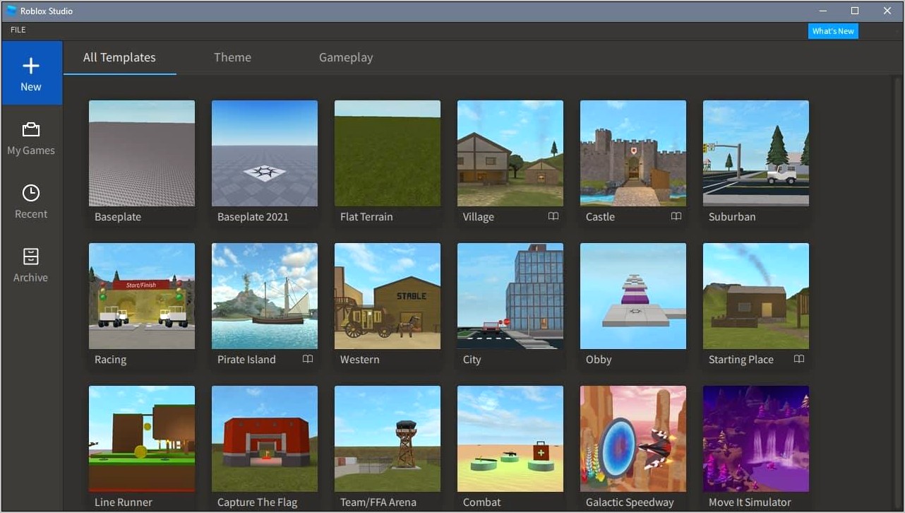Select the Baseplate 2021 template thumbnail
Image resolution: width=905 pixels, height=513 pixels.
[265, 153]
